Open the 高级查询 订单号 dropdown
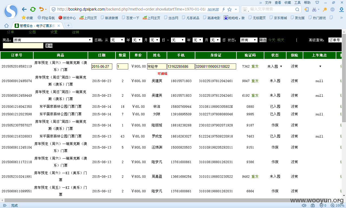The image size is (346, 208). click(x=335, y=40)
